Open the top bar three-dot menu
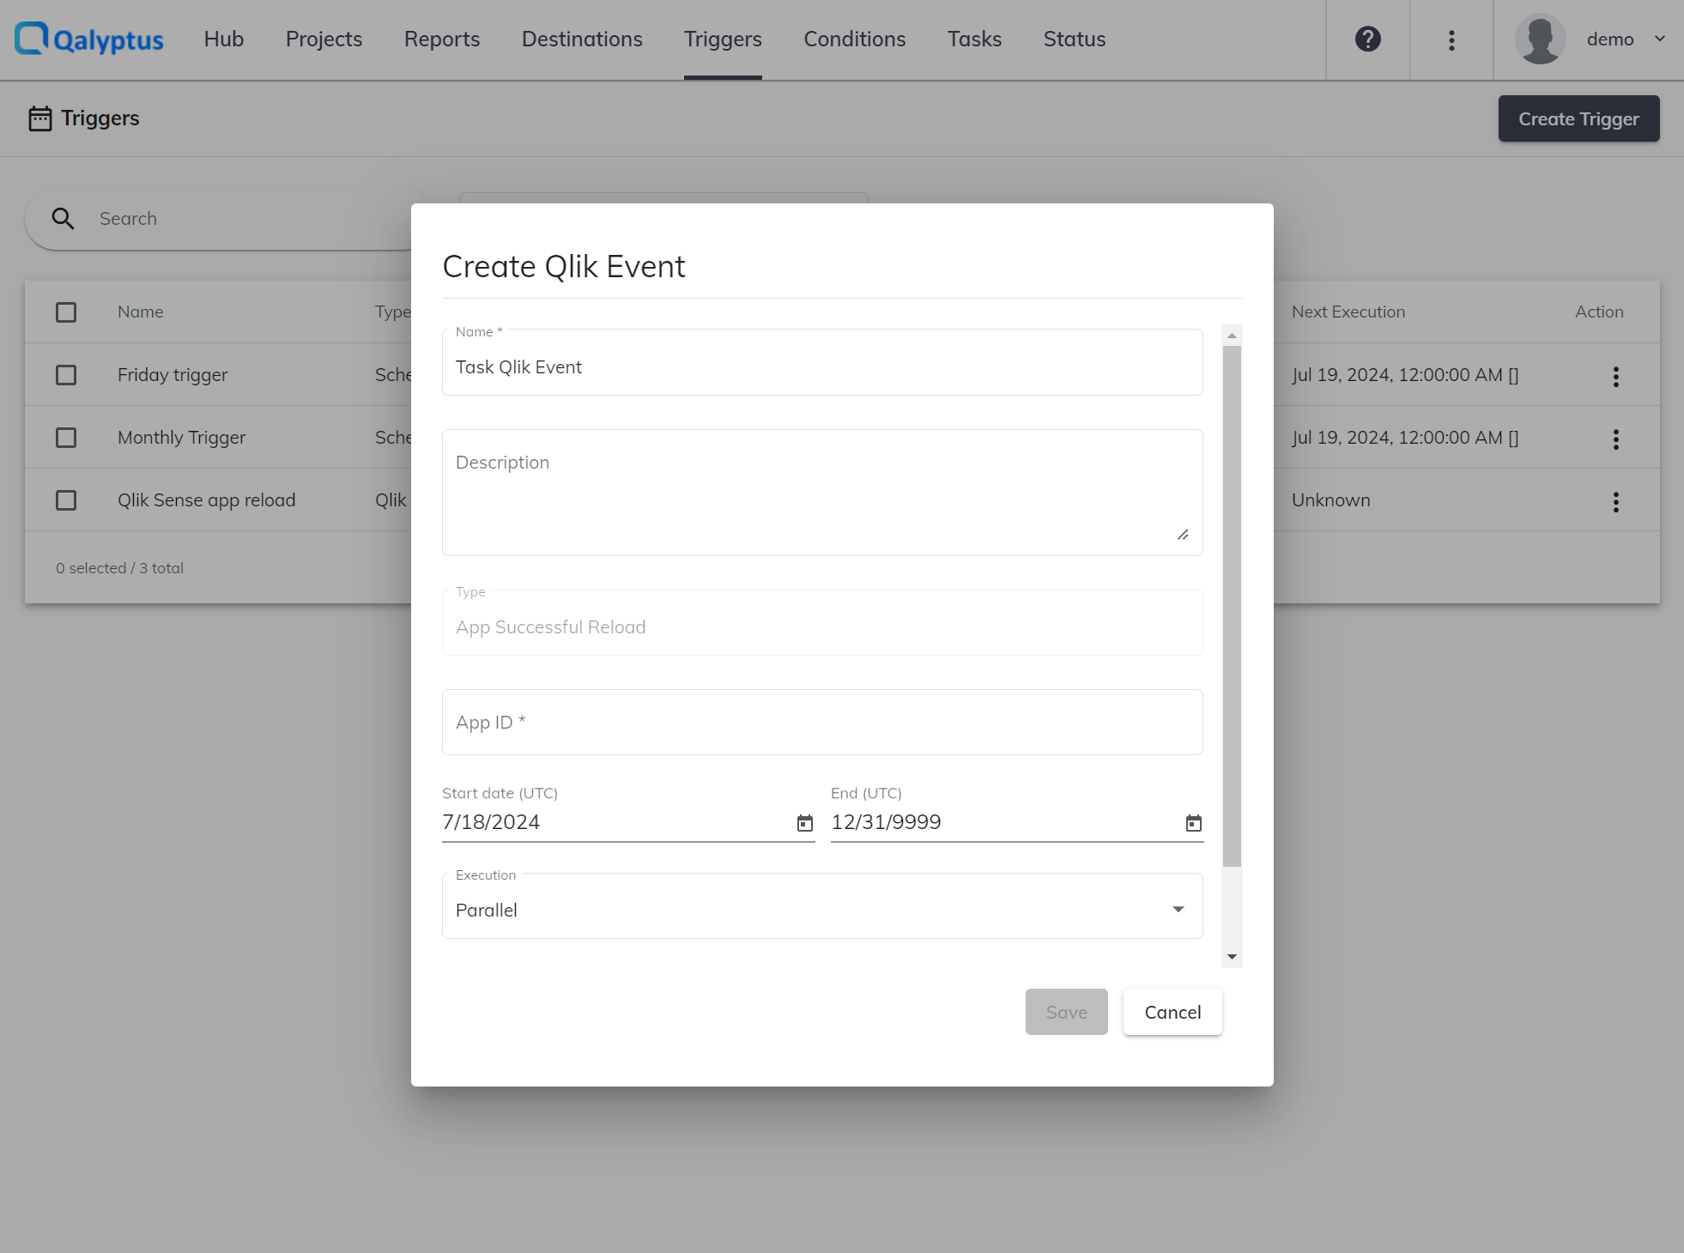 (x=1451, y=39)
